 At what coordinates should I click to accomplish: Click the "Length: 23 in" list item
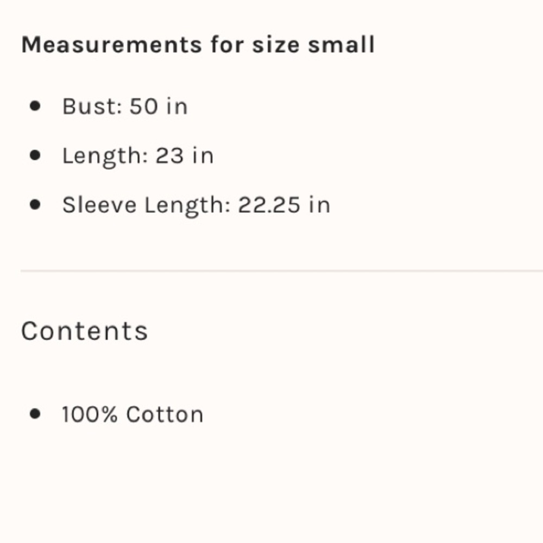coord(138,156)
